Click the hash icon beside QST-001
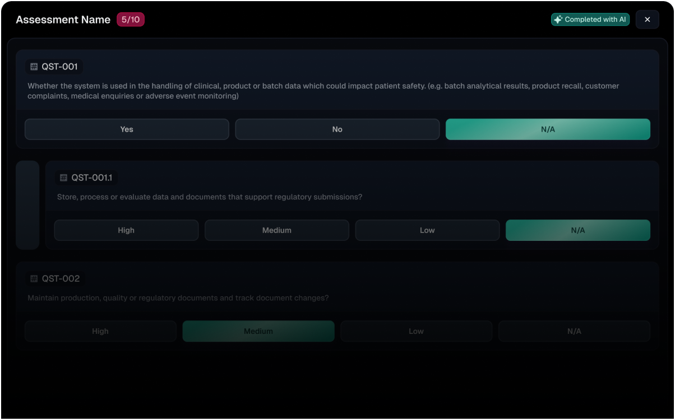 (x=34, y=67)
